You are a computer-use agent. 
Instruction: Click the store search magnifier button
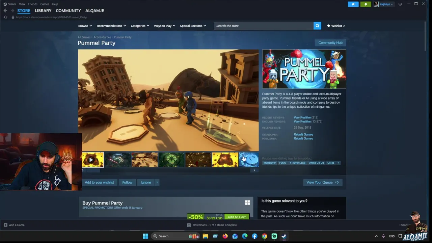tap(317, 26)
